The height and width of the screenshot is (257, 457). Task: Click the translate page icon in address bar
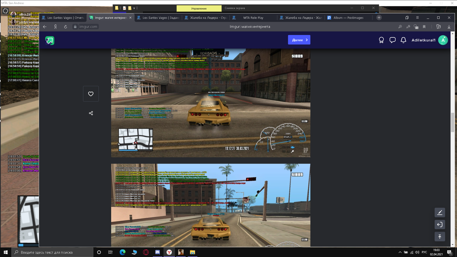coord(408,27)
